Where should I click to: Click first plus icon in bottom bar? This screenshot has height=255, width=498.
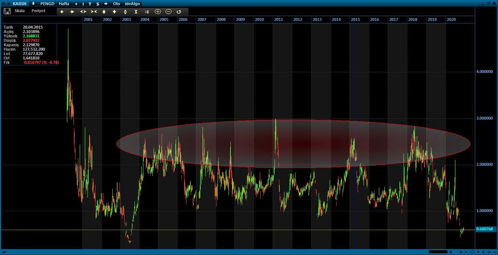pos(461,252)
